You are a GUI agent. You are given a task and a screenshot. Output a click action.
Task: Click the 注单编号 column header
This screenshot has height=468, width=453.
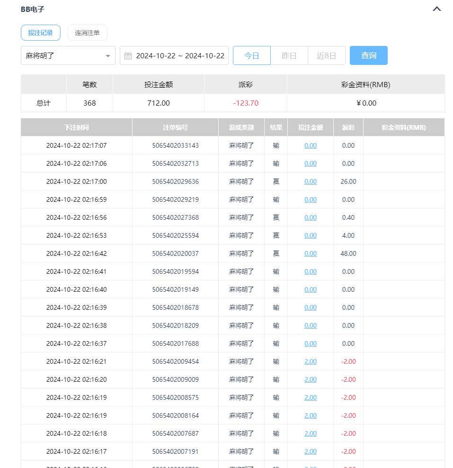[175, 127]
